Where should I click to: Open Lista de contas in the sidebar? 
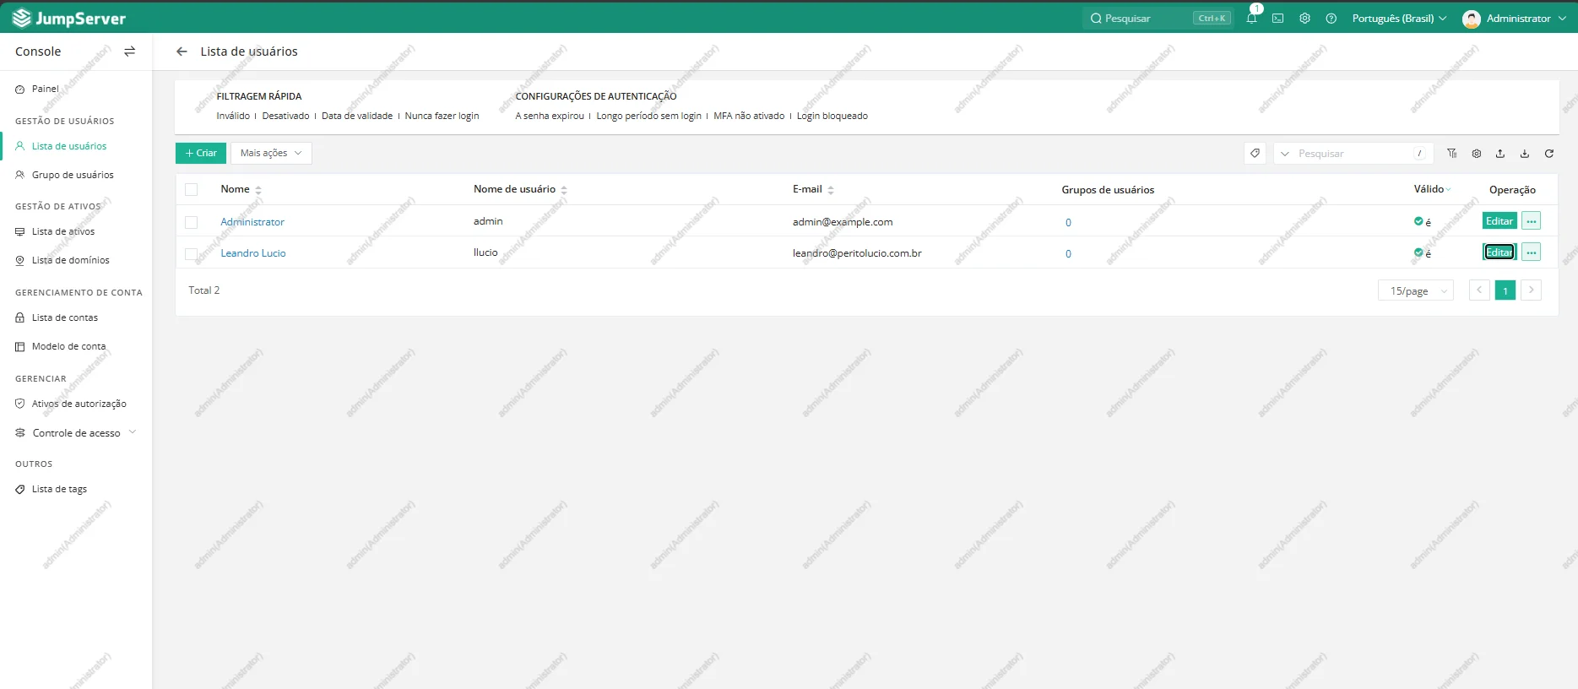[x=65, y=317]
